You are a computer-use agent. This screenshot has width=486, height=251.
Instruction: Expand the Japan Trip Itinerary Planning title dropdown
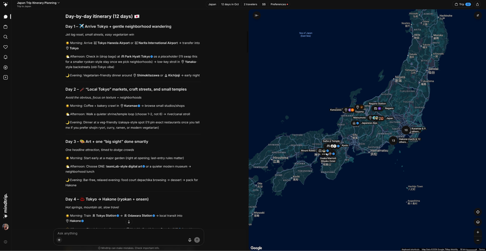(38, 3)
